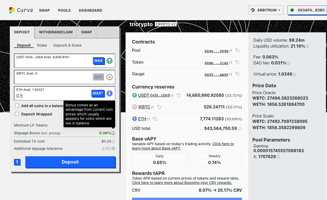
Task: Click CRV reward 8.07% → 20.17% CRV
Action: coord(220,190)
